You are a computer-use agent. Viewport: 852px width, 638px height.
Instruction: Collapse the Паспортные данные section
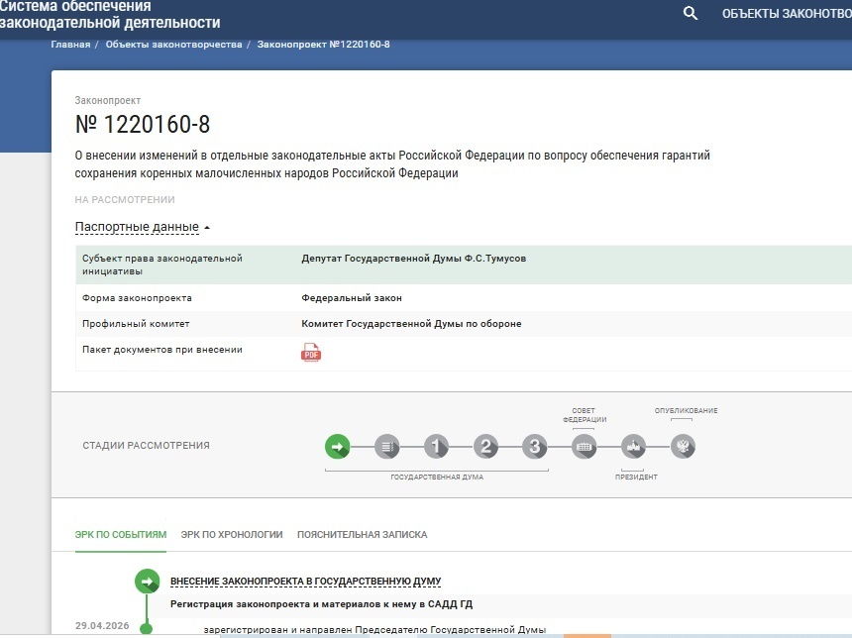click(143, 227)
